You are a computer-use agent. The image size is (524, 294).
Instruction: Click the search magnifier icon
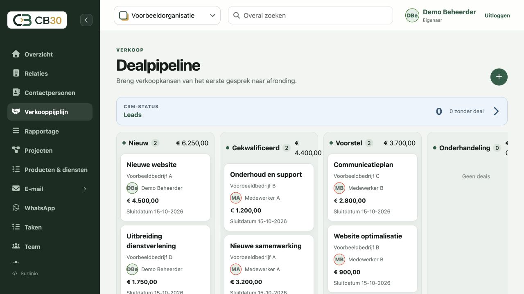pos(237,16)
